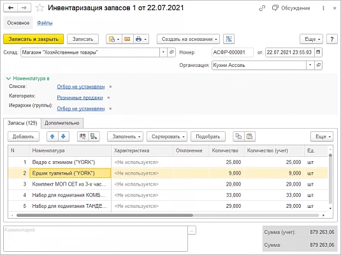The image size is (341, 255).
Task: Paste rows with clipboard icon
Action: click(x=250, y=136)
